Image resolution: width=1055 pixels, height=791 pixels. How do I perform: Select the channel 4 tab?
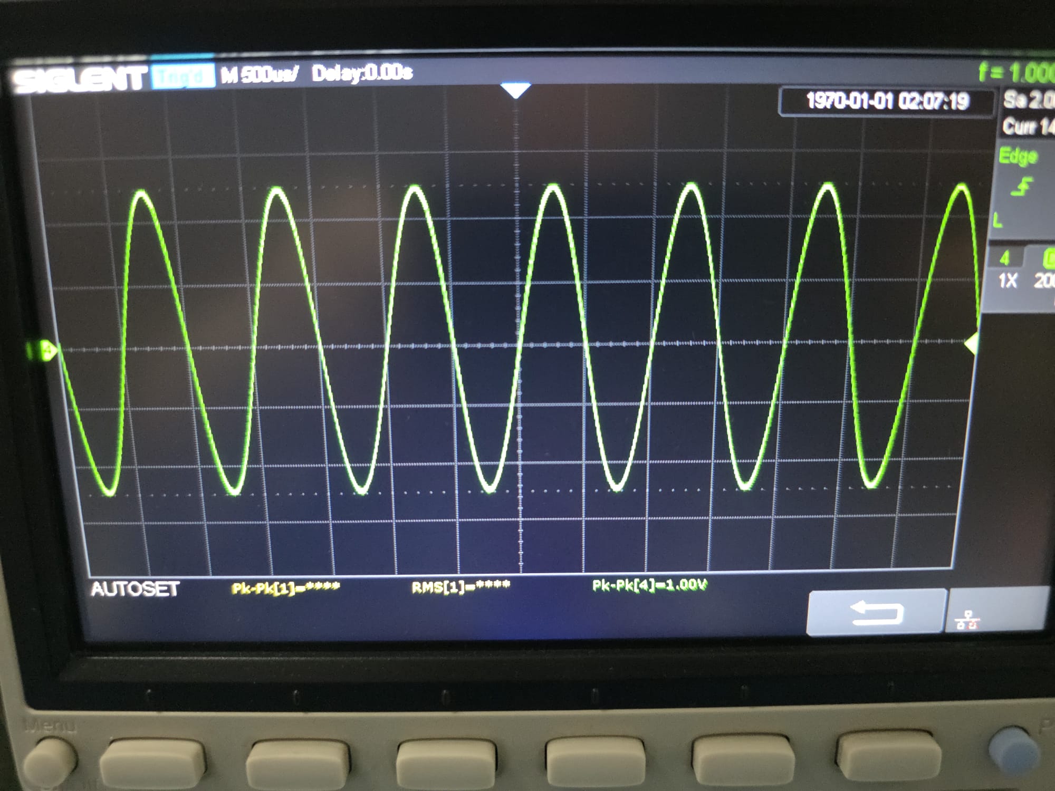[x=1005, y=258]
